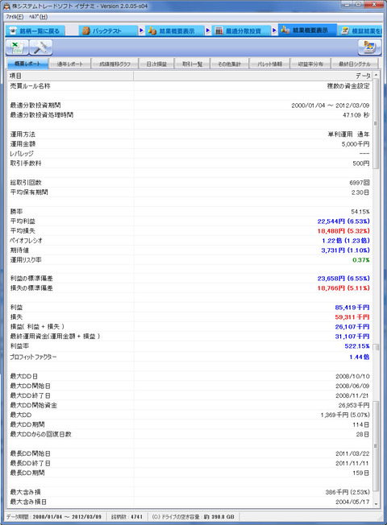Switch to the 成績推移グラフ tab
This screenshot has height=525, width=387.
pos(114,64)
